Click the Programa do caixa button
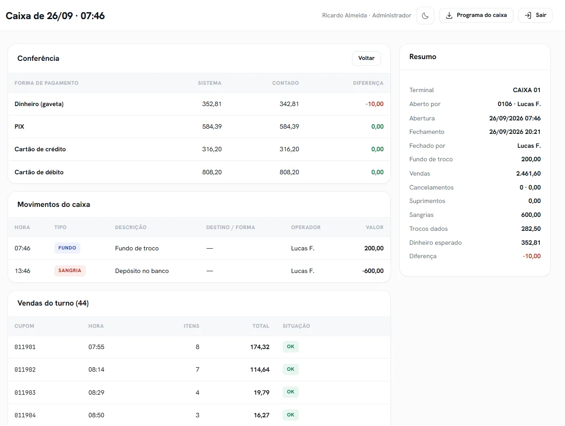The width and height of the screenshot is (565, 426). [x=476, y=15]
